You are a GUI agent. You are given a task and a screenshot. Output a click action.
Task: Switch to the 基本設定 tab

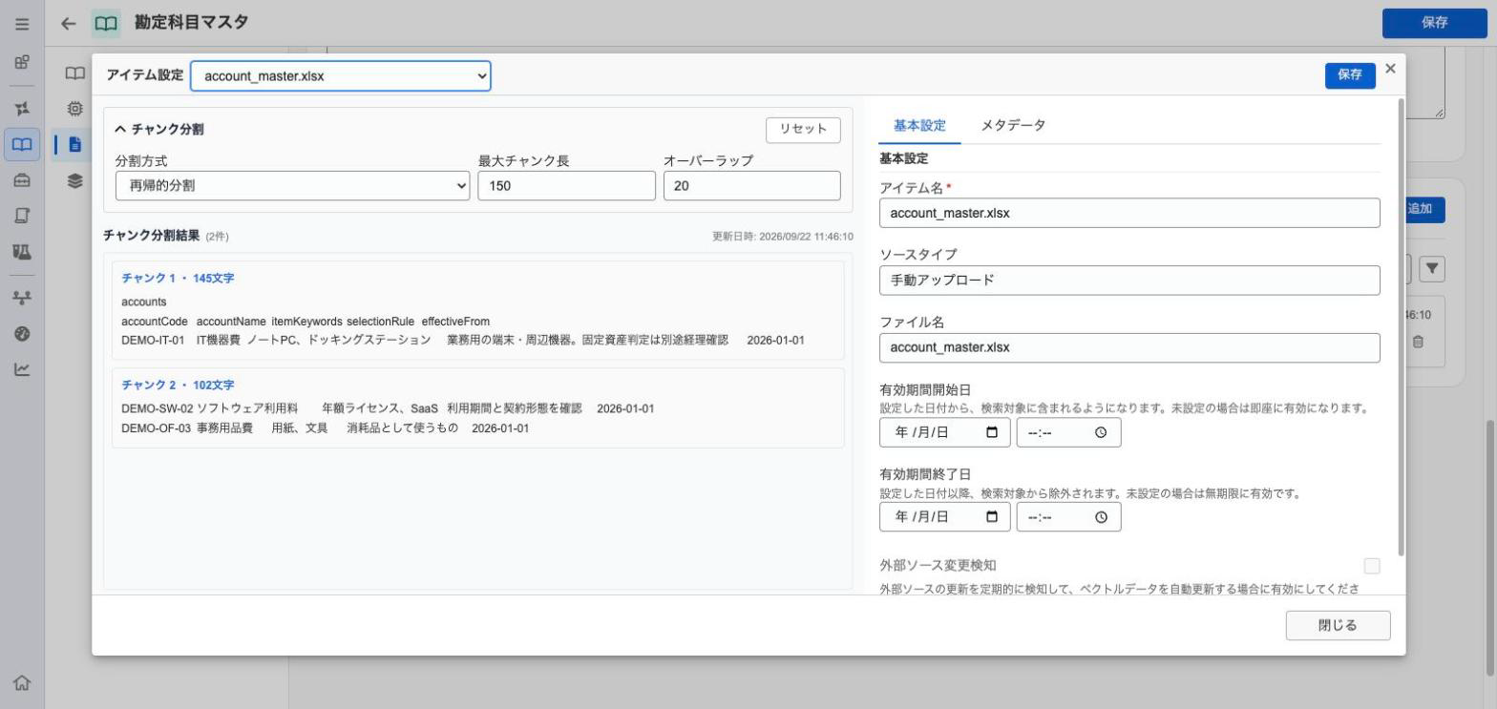pyautogui.click(x=919, y=125)
